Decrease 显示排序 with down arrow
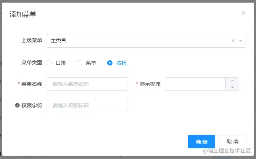The image size is (256, 159). 232,87
